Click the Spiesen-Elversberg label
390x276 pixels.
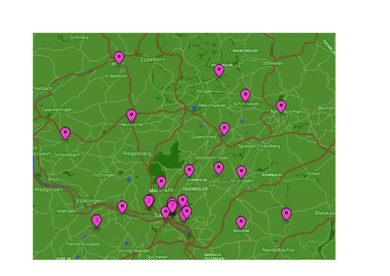pyautogui.click(x=259, y=146)
